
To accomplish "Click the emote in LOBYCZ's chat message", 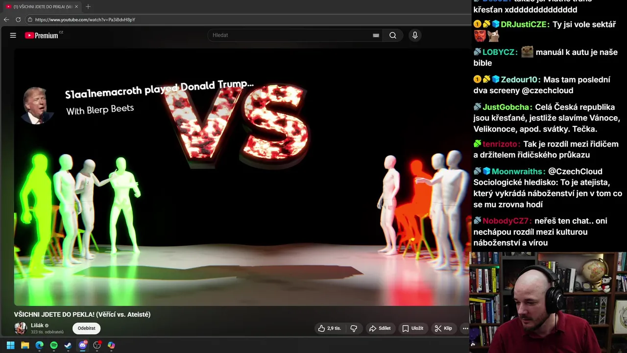I will point(527,51).
